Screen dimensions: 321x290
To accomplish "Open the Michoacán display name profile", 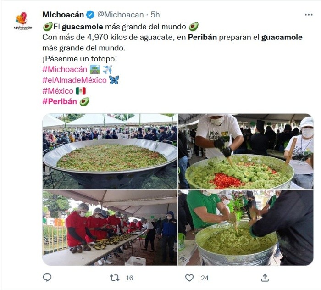I will (x=63, y=15).
